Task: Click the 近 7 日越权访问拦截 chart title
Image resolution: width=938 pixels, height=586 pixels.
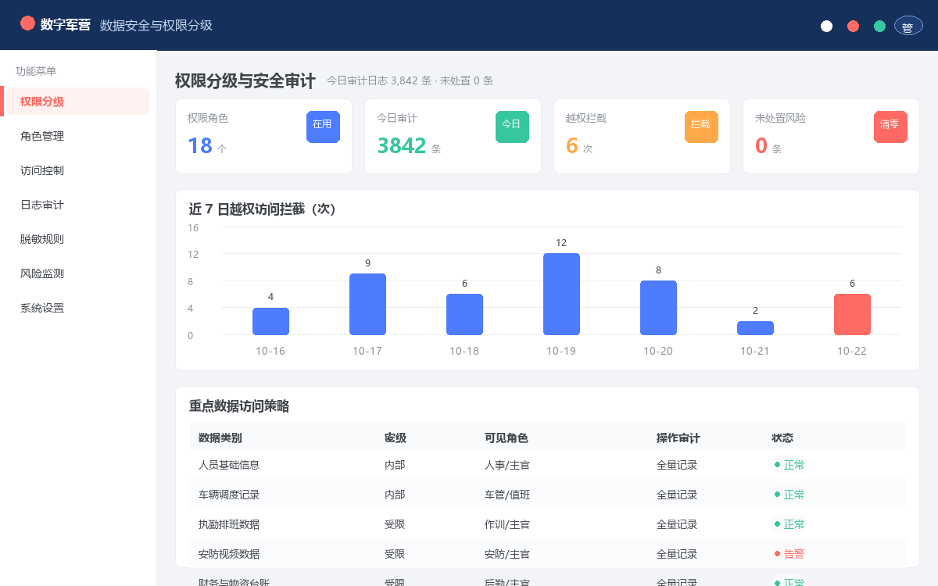Action: [263, 209]
